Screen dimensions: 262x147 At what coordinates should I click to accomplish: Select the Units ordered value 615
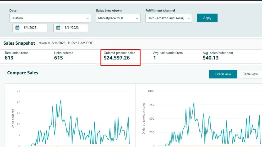(x=58, y=58)
